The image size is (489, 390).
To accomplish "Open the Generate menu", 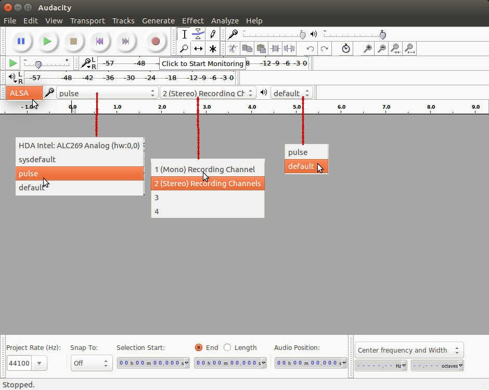I will coord(159,21).
